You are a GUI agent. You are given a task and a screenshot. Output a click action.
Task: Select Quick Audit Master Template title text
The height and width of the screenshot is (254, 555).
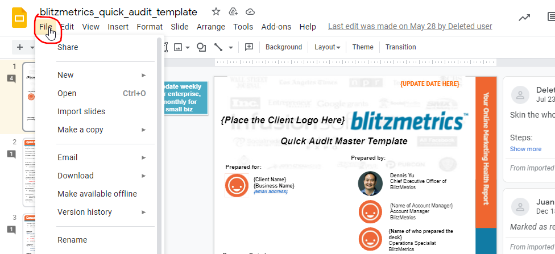tap(343, 141)
